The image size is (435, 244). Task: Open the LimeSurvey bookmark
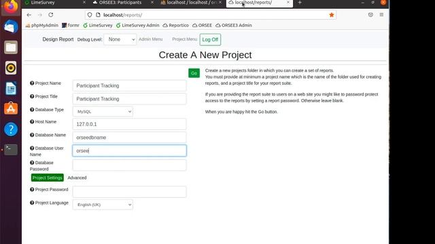click(x=98, y=25)
